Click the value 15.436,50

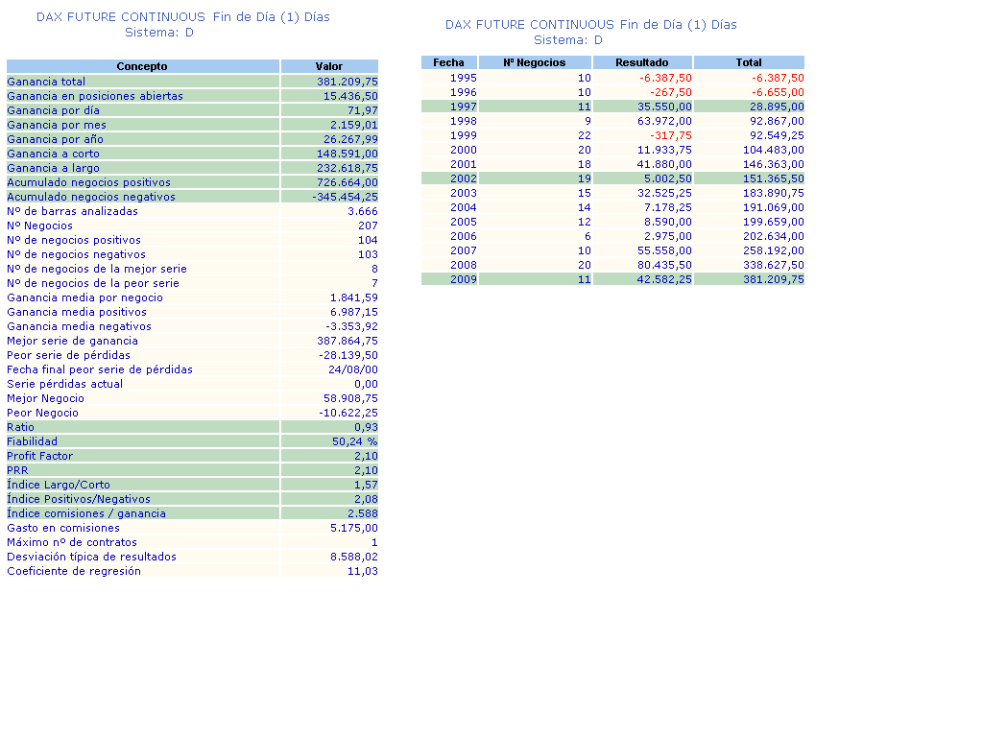coord(350,96)
